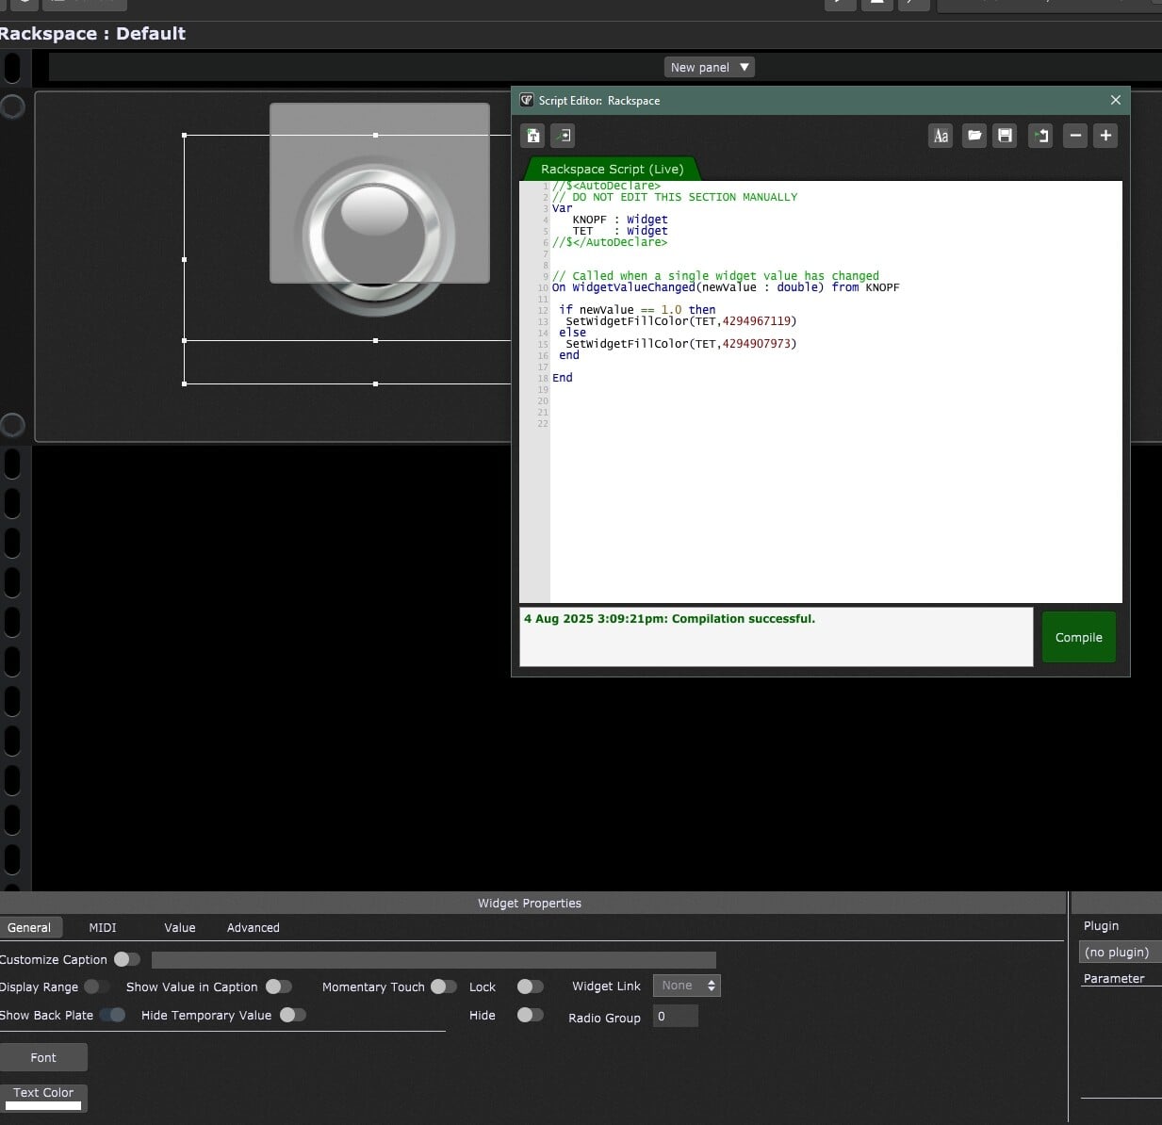Switch to the MIDI tab
This screenshot has width=1162, height=1125.
pyautogui.click(x=103, y=928)
